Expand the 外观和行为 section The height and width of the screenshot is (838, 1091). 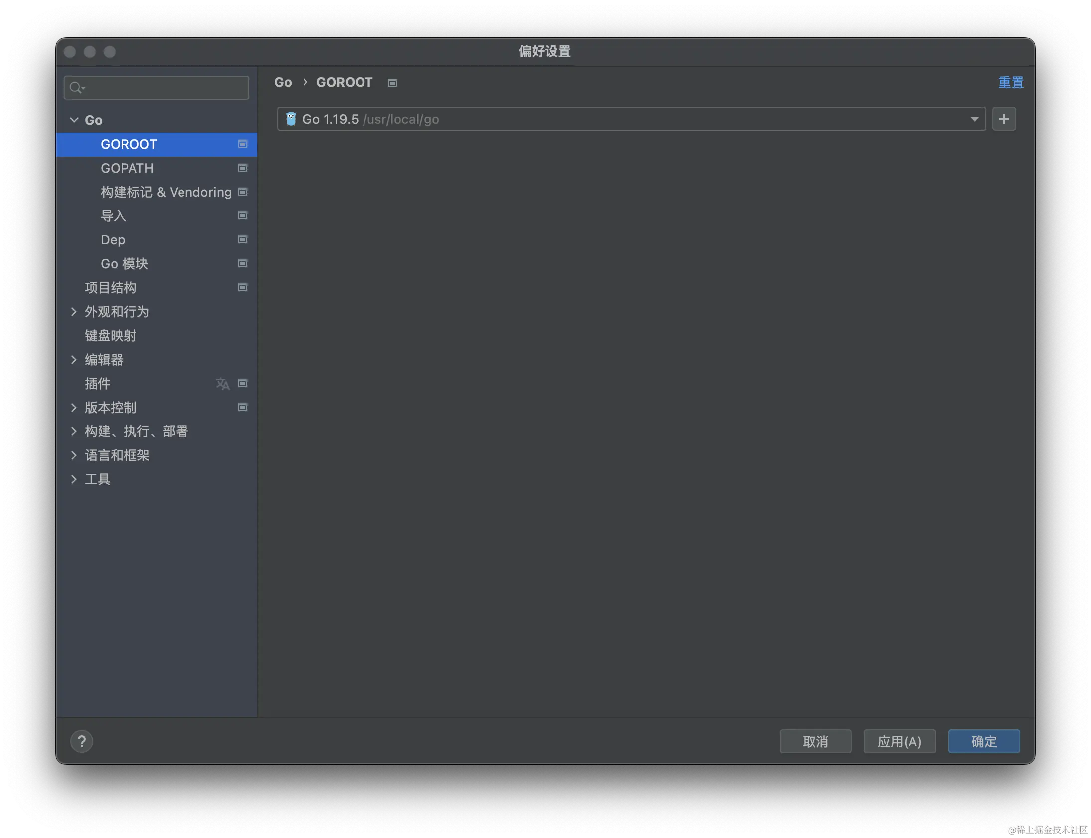(74, 312)
